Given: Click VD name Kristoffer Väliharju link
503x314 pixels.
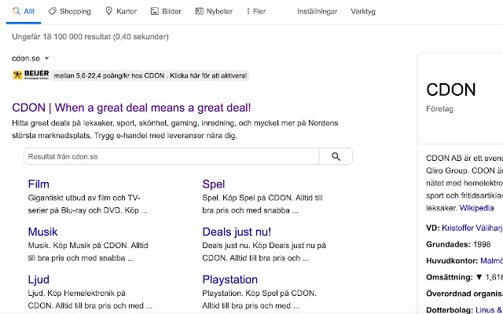Looking at the screenshot, I should point(472,228).
